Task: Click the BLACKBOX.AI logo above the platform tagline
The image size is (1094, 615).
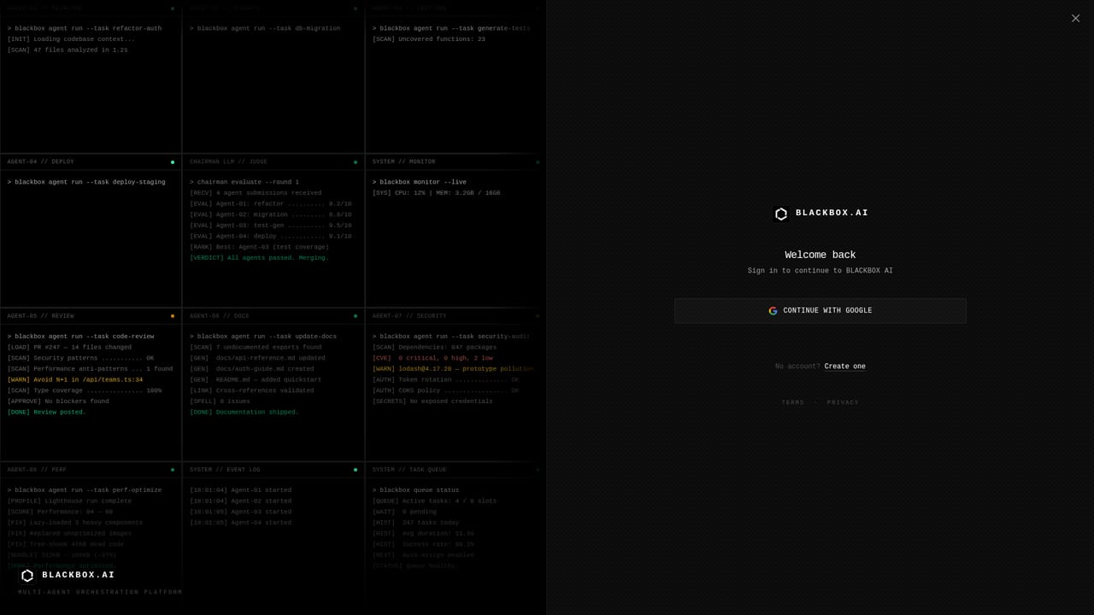Action: (68, 576)
